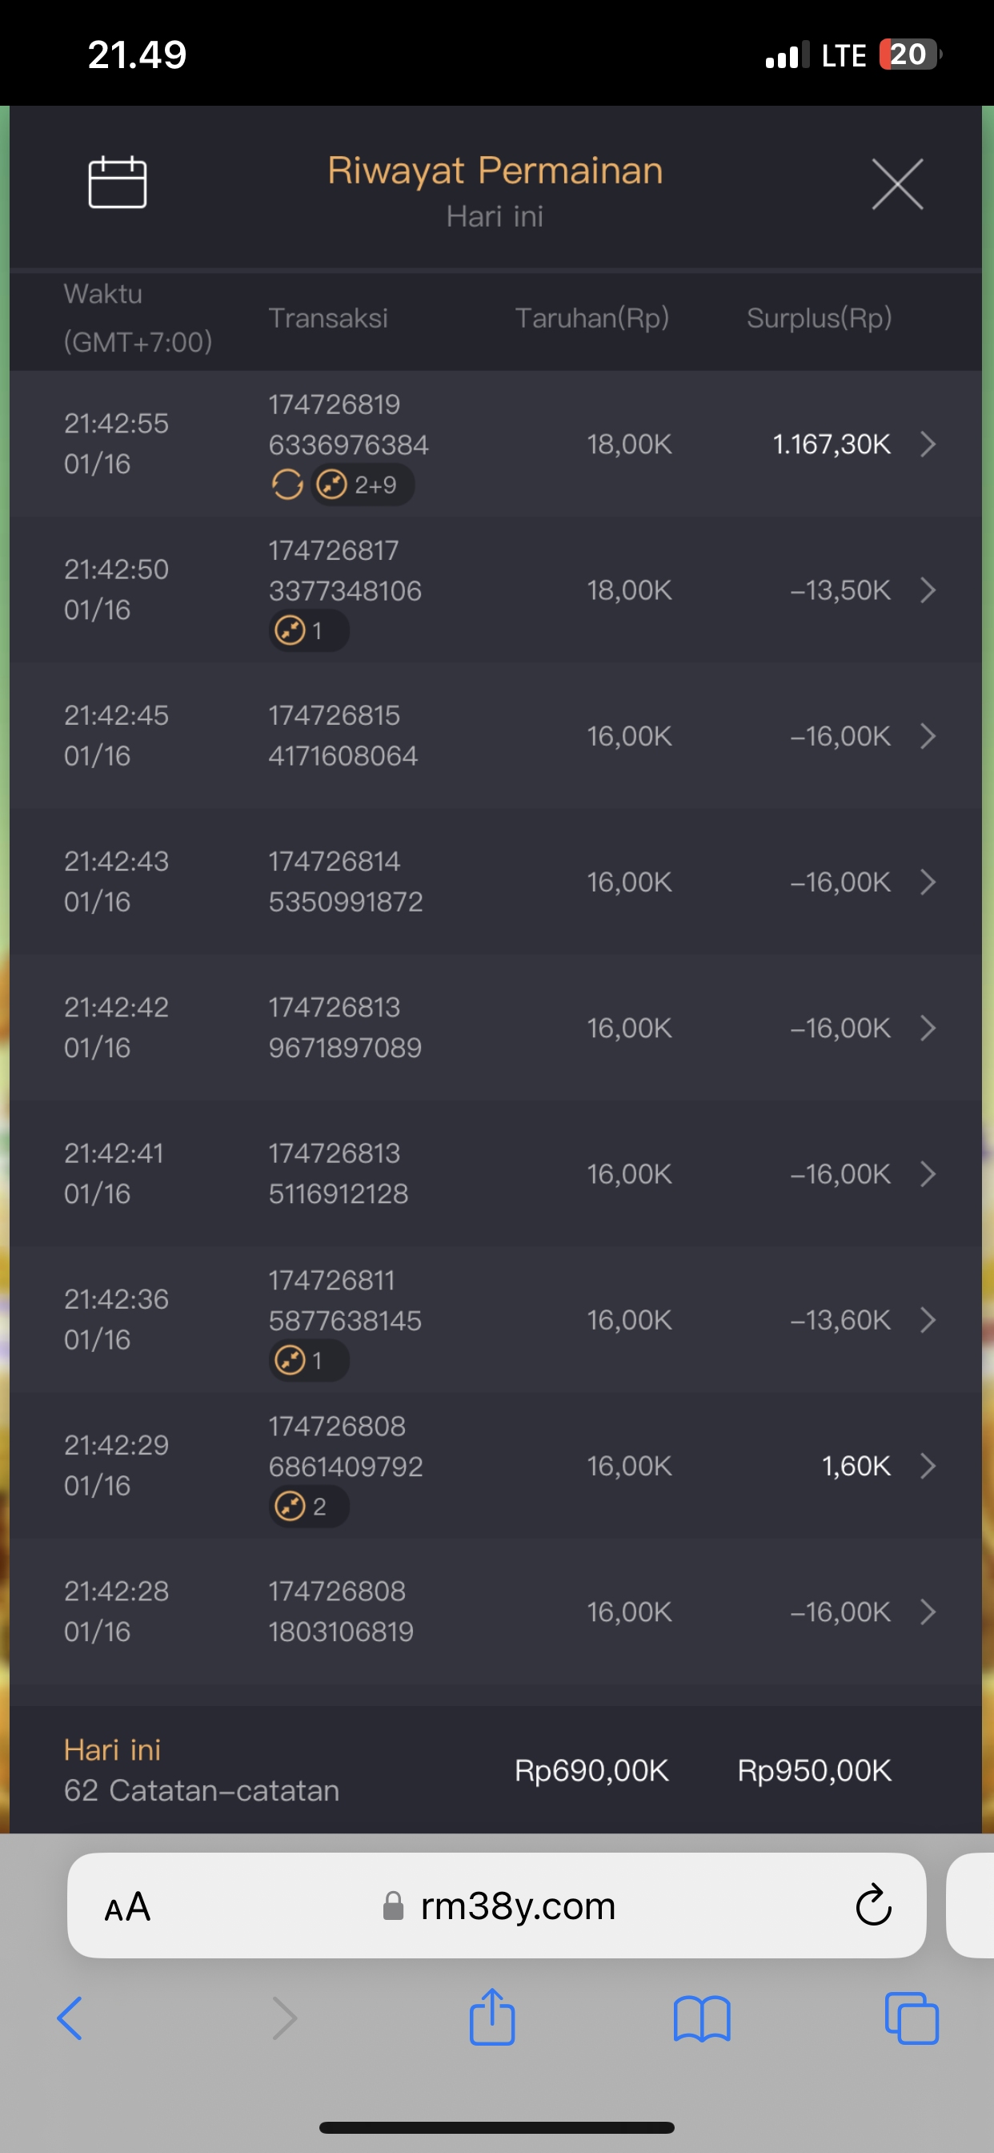Expand details for the 21:42:28 transaction

(x=928, y=1612)
